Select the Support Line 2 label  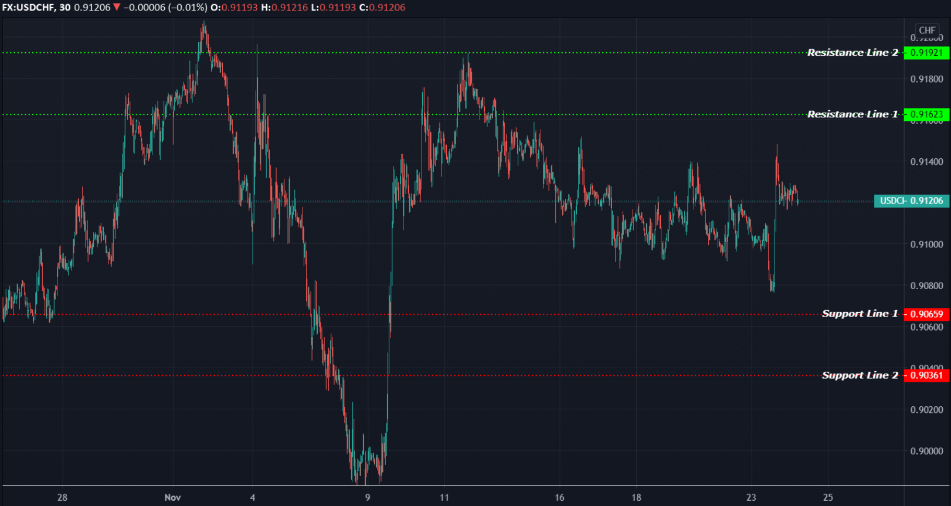click(860, 375)
